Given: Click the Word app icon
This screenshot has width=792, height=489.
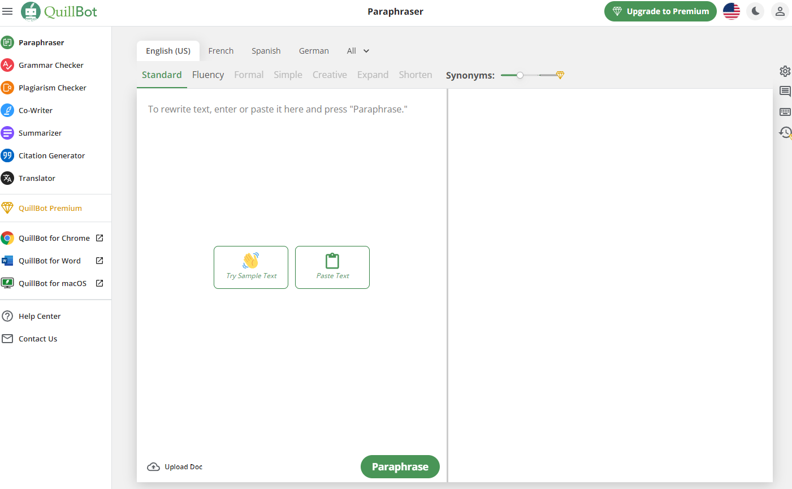Looking at the screenshot, I should pos(7,261).
